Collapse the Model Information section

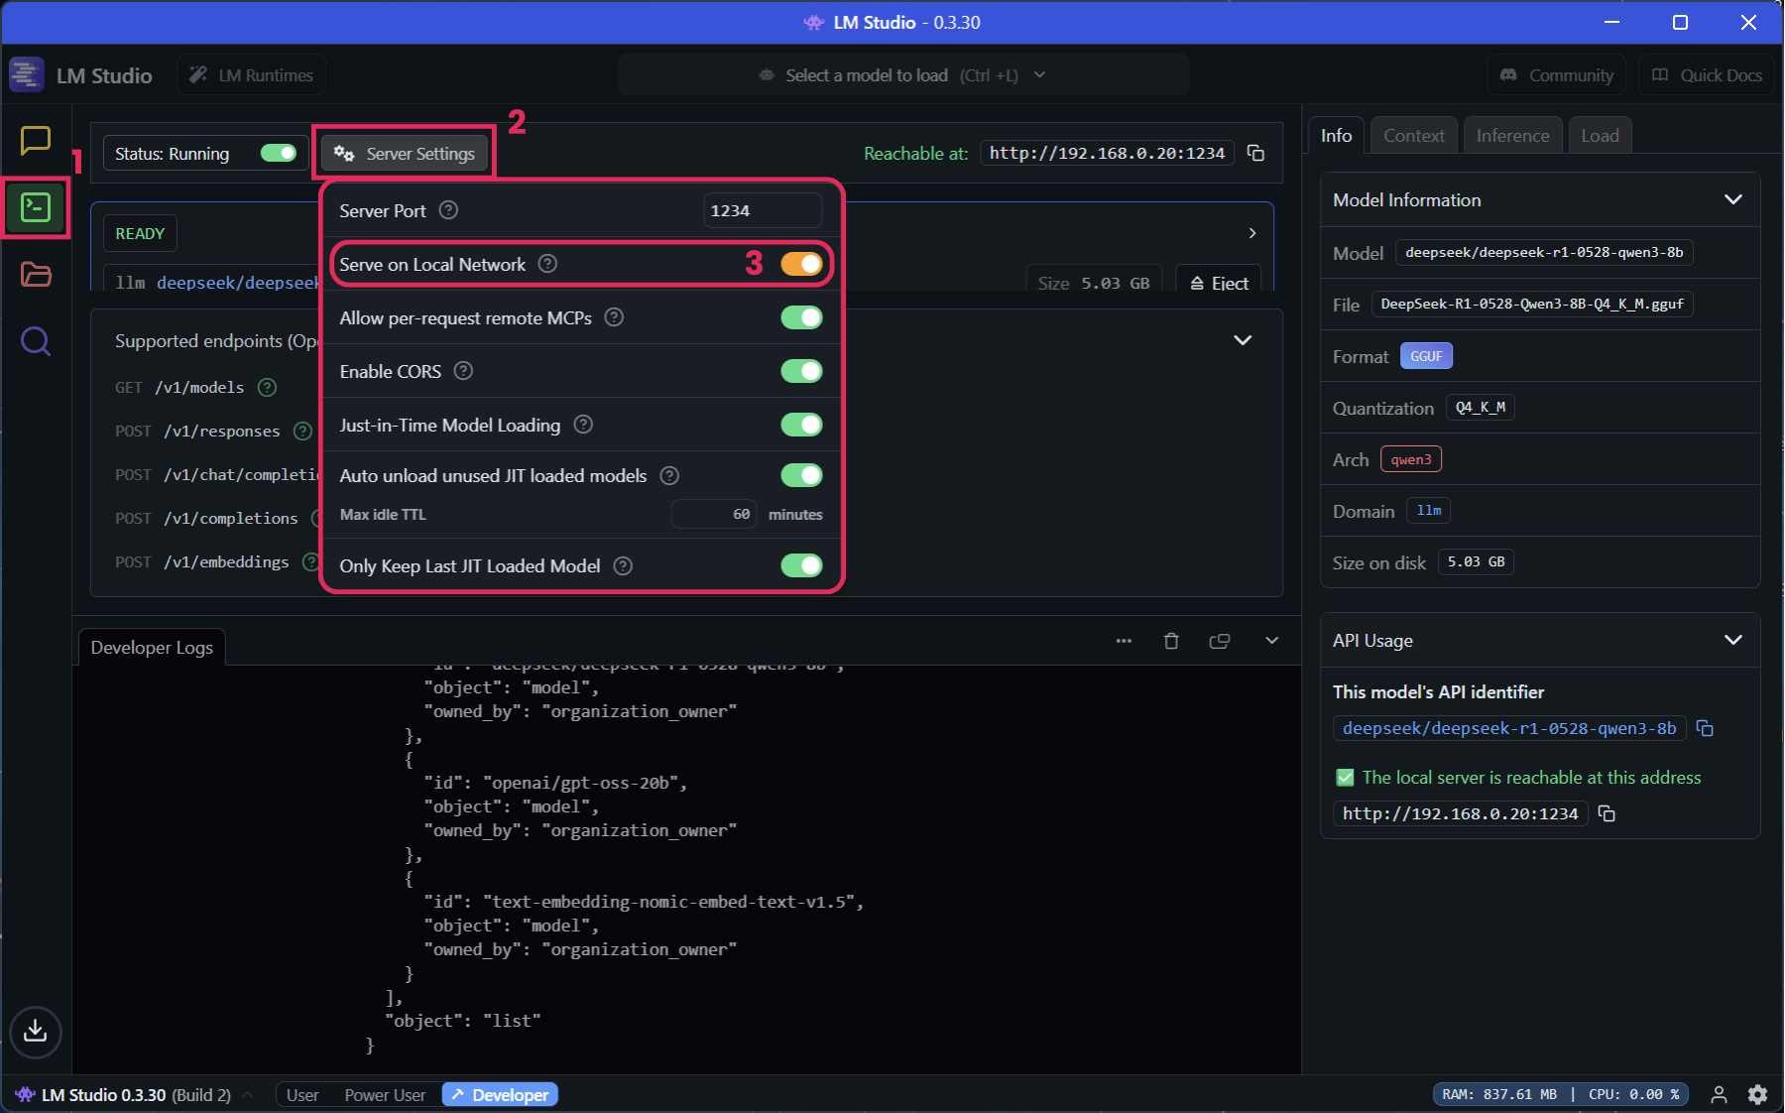pyautogui.click(x=1733, y=199)
